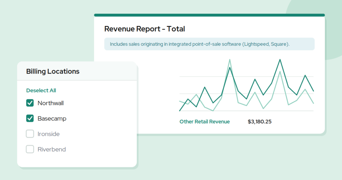Click the Deselect All link
Viewport: 342px width, 180px height.
41,90
